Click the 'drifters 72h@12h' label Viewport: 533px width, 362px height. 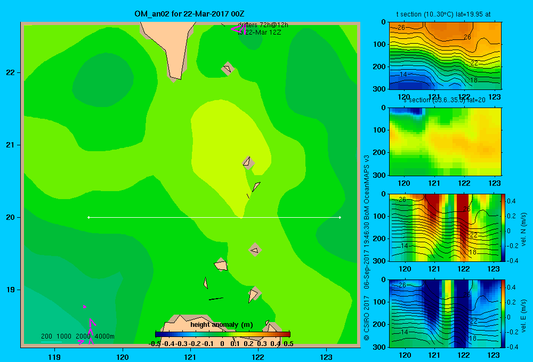point(263,25)
